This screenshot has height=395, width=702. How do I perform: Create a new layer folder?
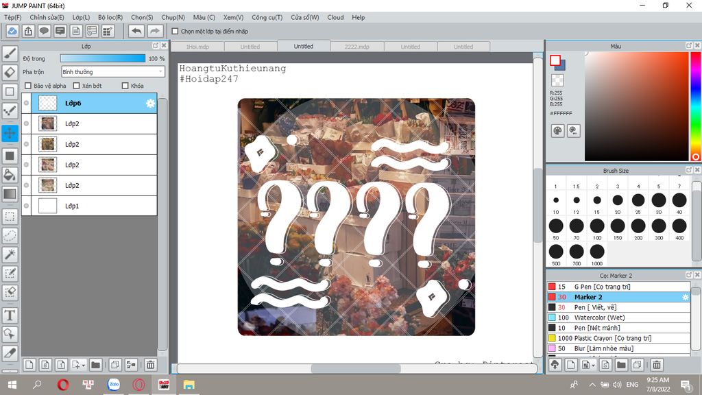click(95, 365)
